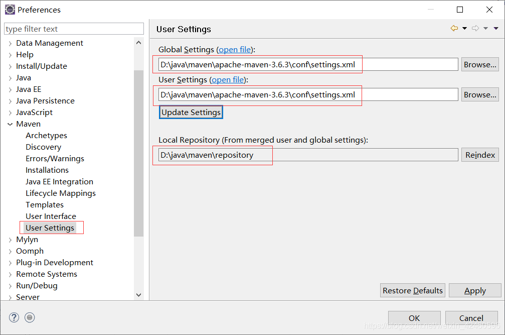Click the Apply button

tap(474, 290)
